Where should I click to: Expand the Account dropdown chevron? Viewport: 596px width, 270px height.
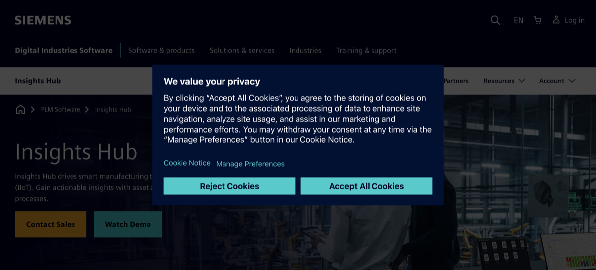tap(572, 81)
